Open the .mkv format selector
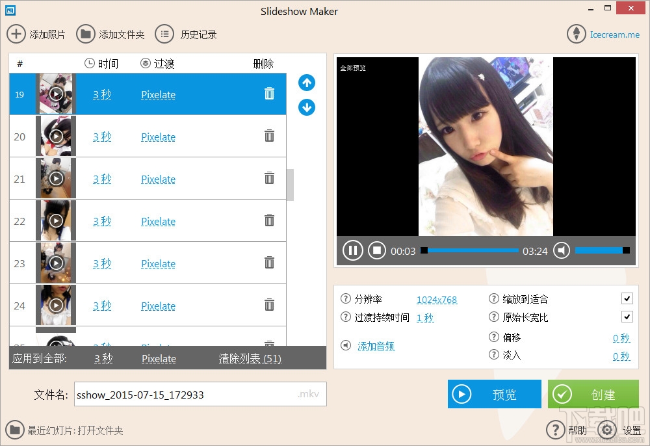Image resolution: width=650 pixels, height=446 pixels. tap(308, 394)
